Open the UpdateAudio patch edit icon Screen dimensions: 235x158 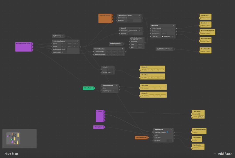(x=171, y=129)
